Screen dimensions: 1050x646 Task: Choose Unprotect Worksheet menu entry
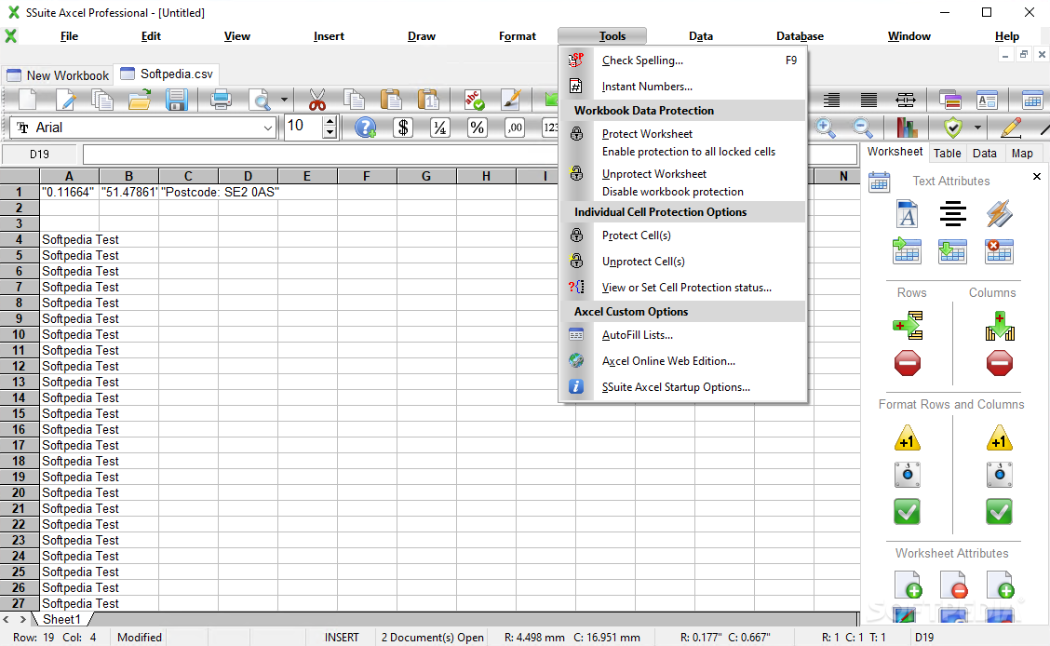683,182
